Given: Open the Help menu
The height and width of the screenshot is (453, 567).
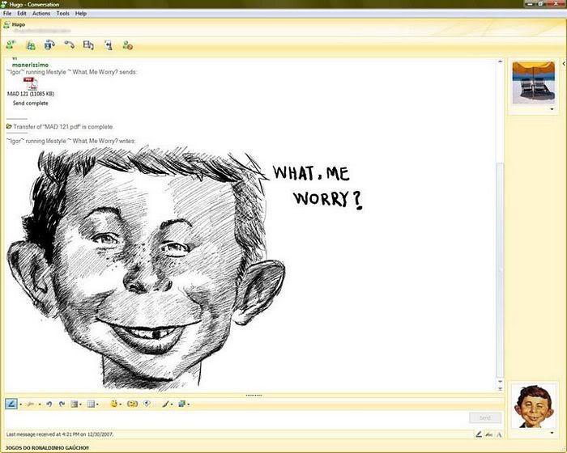Looking at the screenshot, I should 81,14.
